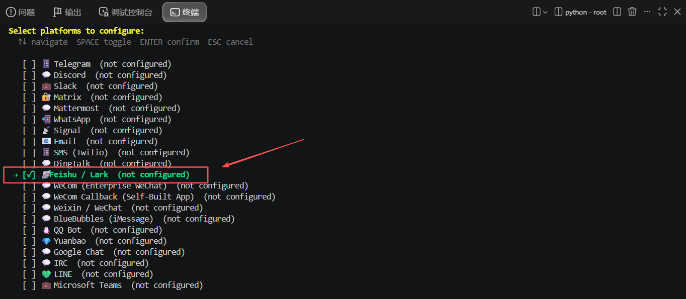
Task: Click the Discord platform entry label
Action: pyautogui.click(x=70, y=75)
